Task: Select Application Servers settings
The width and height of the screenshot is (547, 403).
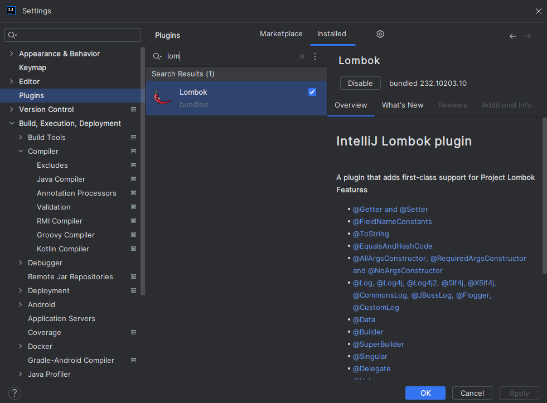Action: (x=61, y=319)
